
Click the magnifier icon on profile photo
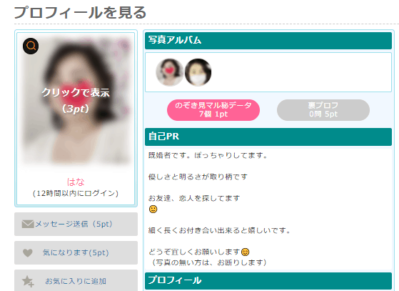point(31,46)
